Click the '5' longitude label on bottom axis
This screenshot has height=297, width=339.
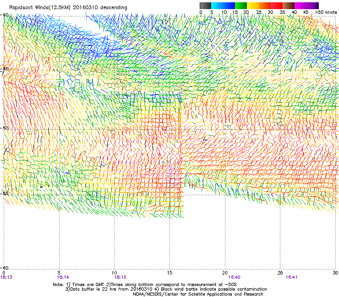pyautogui.click(x=59, y=273)
